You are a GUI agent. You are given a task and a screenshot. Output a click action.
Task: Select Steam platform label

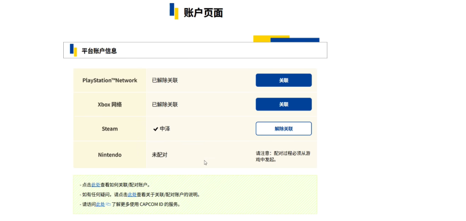(110, 129)
